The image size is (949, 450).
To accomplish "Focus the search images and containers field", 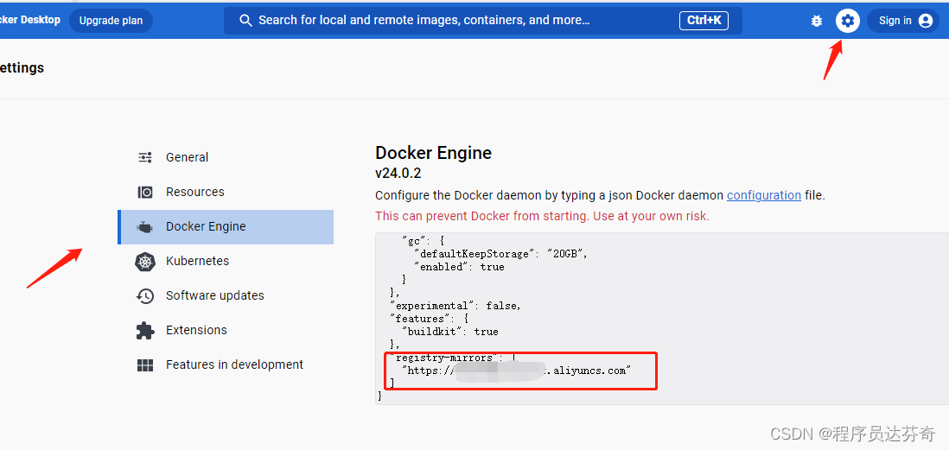I will click(x=481, y=21).
